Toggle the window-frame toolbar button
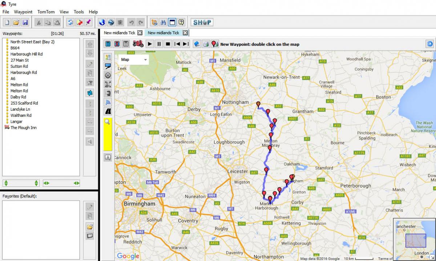Image resolution: width=436 pixels, height=261 pixels. click(172, 22)
